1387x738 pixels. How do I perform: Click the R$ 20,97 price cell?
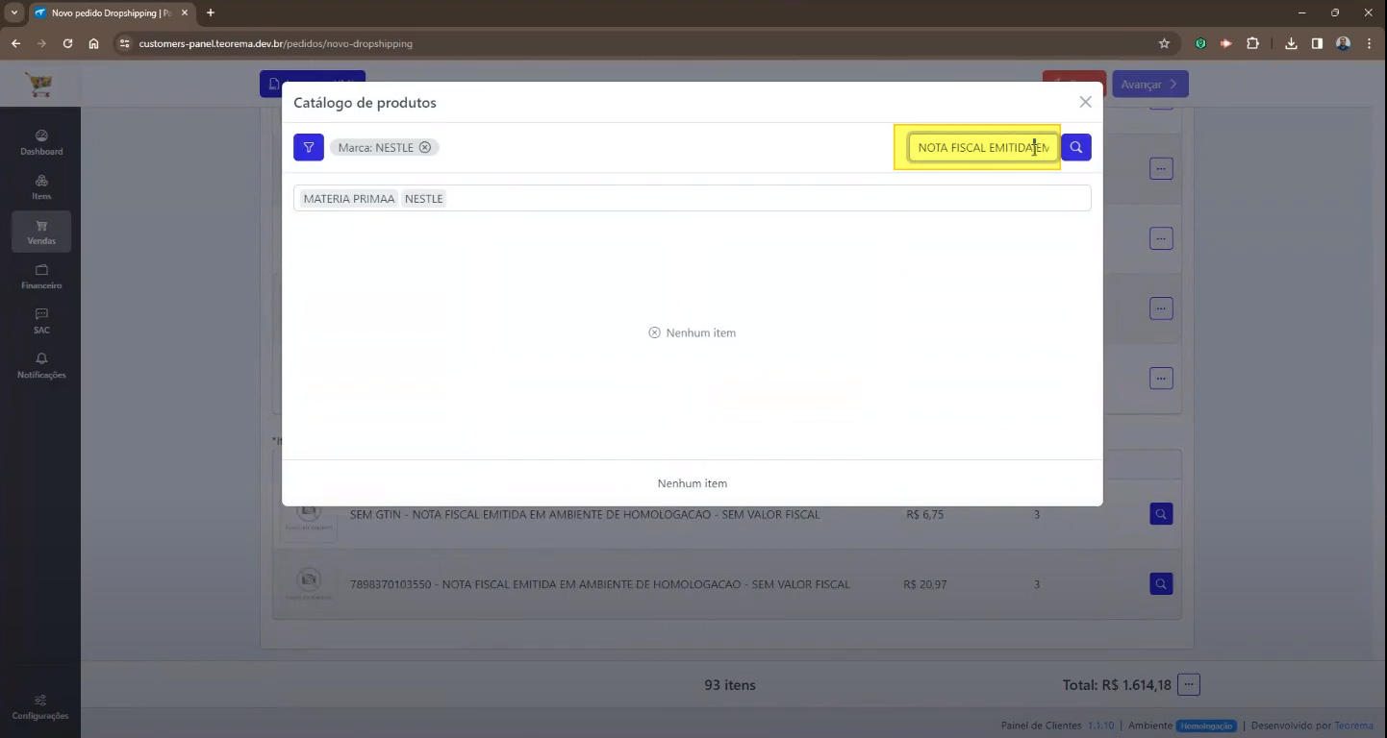coord(925,584)
